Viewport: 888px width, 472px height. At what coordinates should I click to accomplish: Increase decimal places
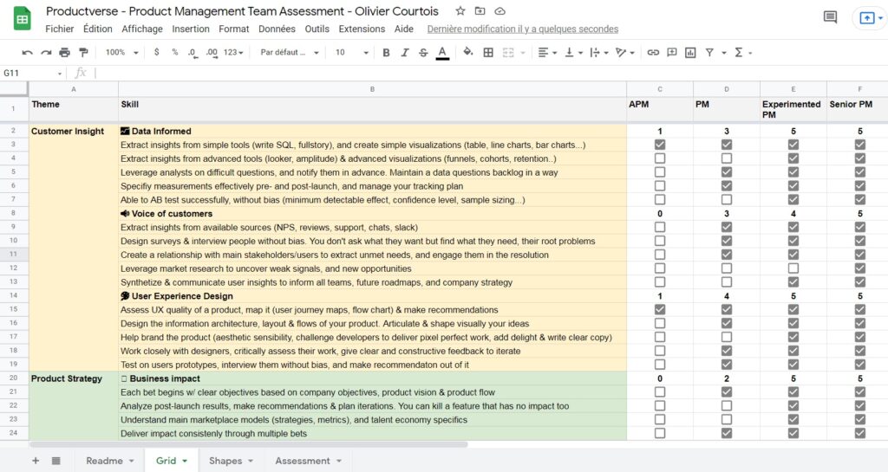point(212,53)
